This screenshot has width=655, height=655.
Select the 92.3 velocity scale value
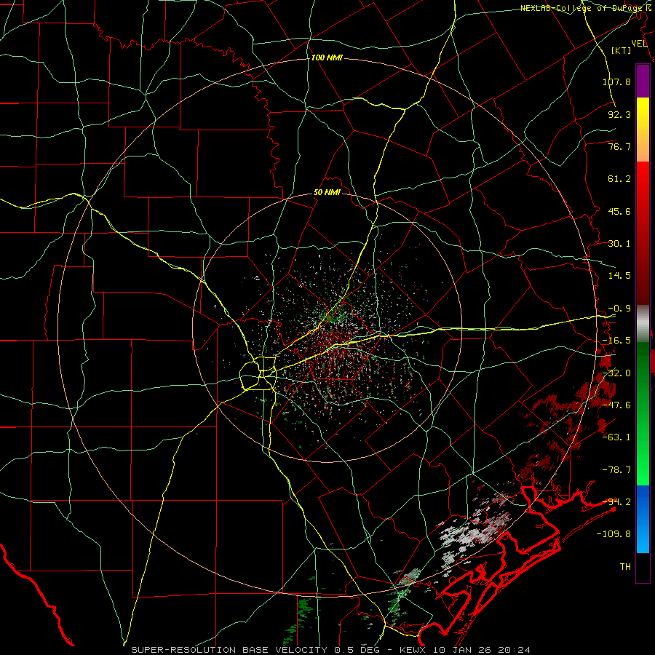(x=619, y=114)
